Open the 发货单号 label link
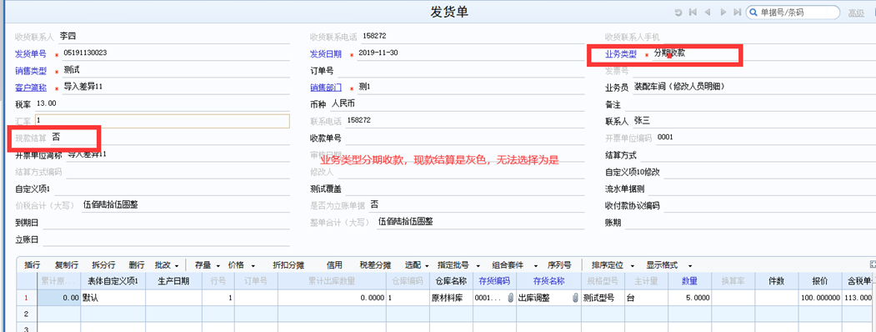This screenshot has width=876, height=332. (x=30, y=53)
